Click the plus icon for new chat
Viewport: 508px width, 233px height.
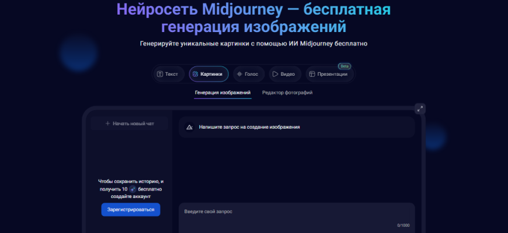click(107, 123)
